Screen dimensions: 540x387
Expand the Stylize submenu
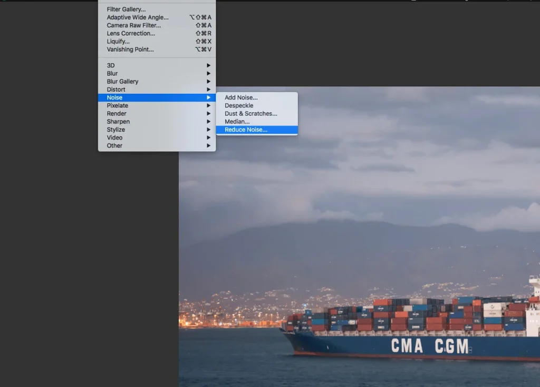[x=157, y=130]
